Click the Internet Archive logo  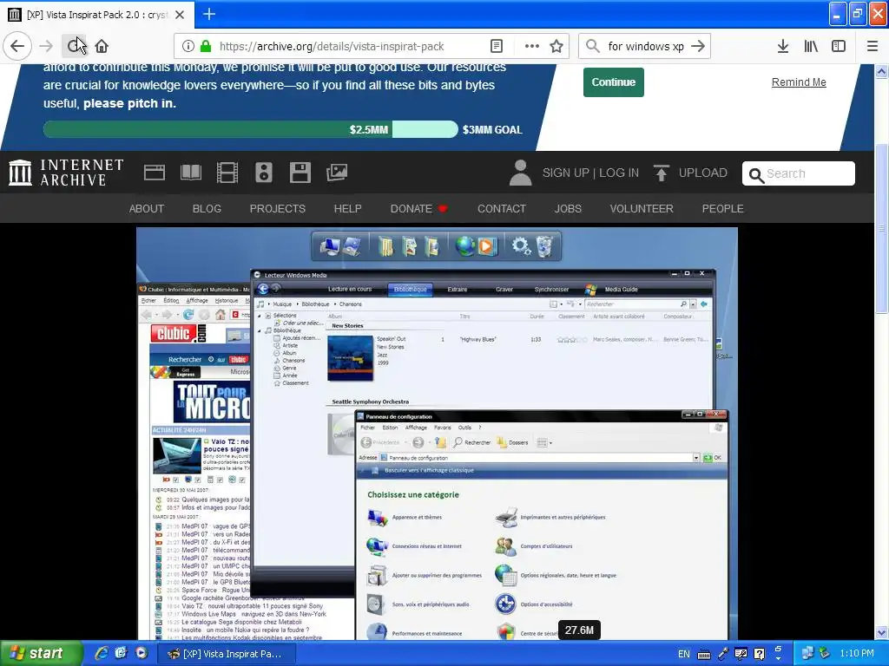click(x=66, y=173)
